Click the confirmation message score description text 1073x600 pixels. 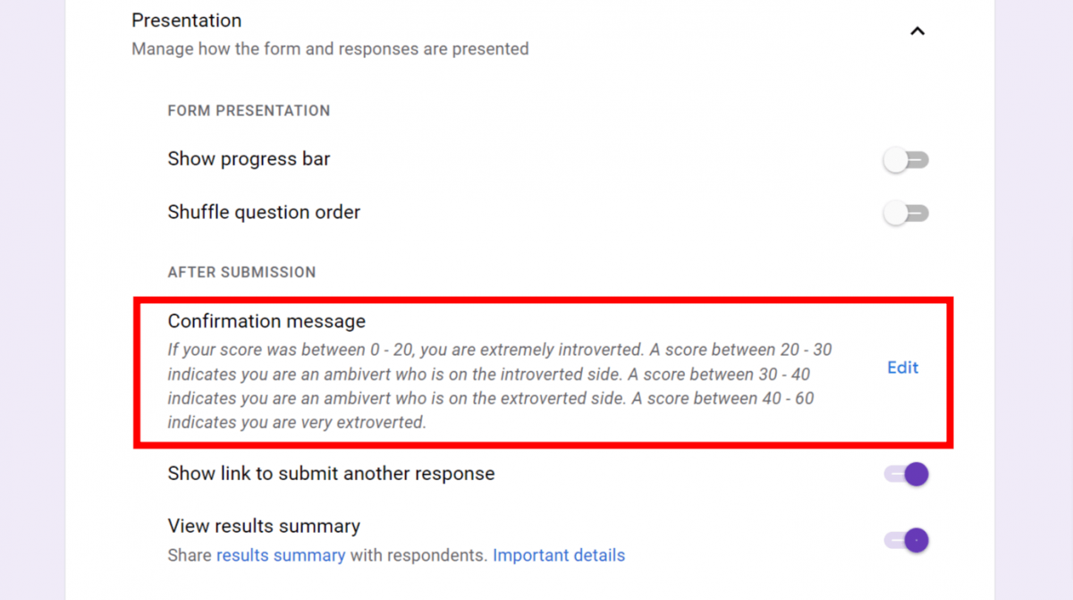[x=499, y=385]
